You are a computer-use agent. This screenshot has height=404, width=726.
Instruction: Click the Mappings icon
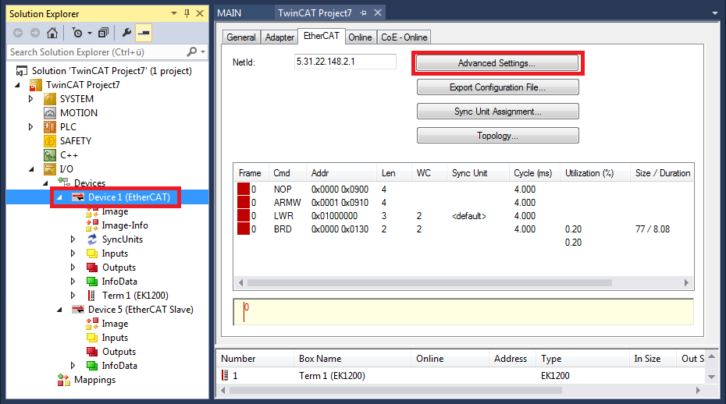[64, 380]
